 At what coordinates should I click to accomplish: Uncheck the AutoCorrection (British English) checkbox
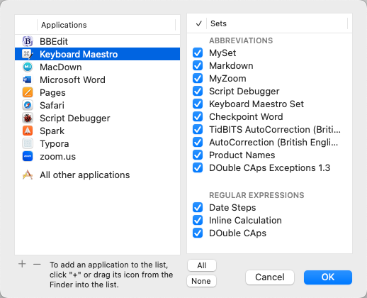coord(198,143)
